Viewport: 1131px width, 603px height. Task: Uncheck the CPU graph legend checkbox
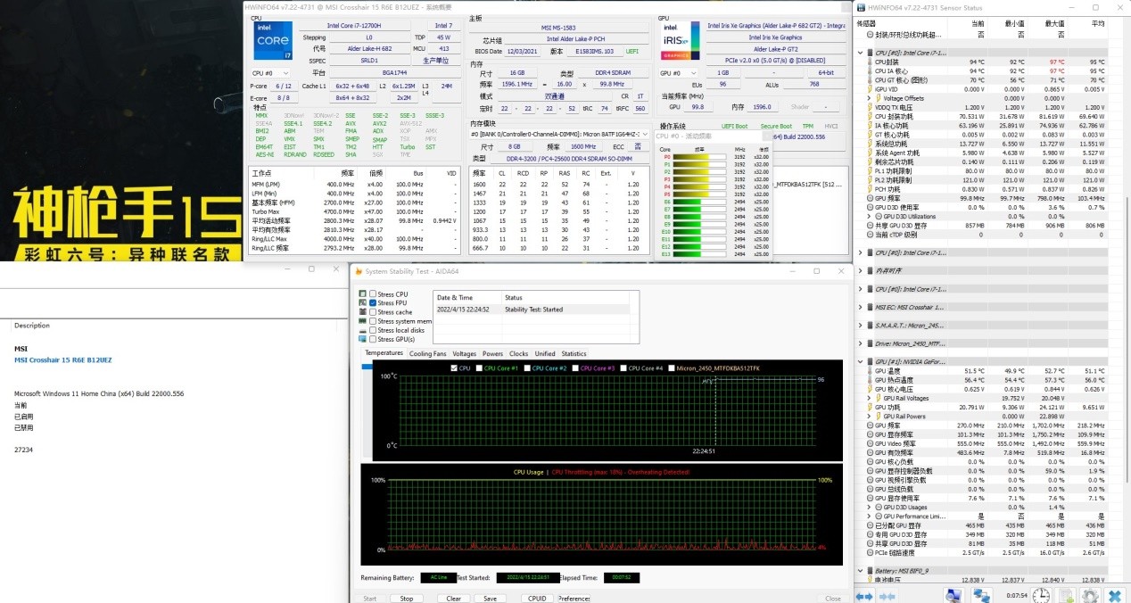click(x=455, y=368)
